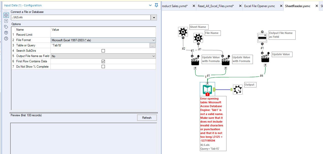Viewport: 323px width, 154px height.
Task: Select the Control Parameter tool labeled File Name
Action: 198,38
